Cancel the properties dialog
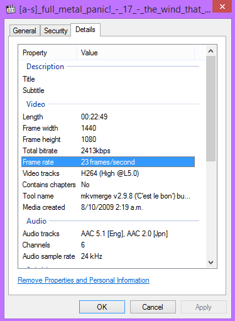This screenshot has height=321, width=235. point(153,307)
